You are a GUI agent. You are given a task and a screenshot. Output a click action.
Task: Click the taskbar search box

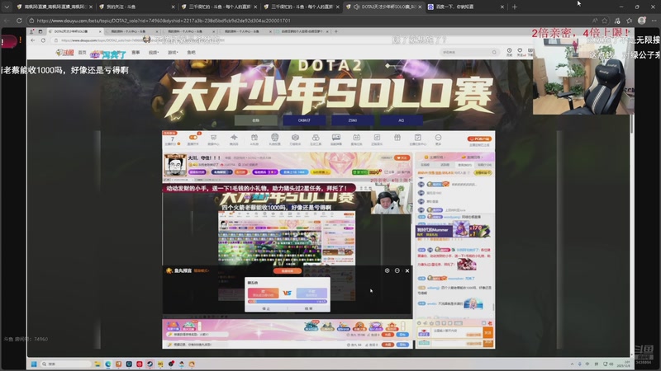pyautogui.click(x=65, y=364)
